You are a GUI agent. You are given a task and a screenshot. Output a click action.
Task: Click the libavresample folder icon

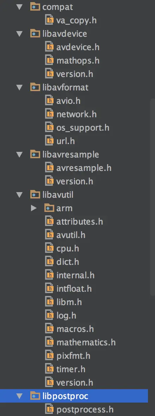click(x=36, y=154)
